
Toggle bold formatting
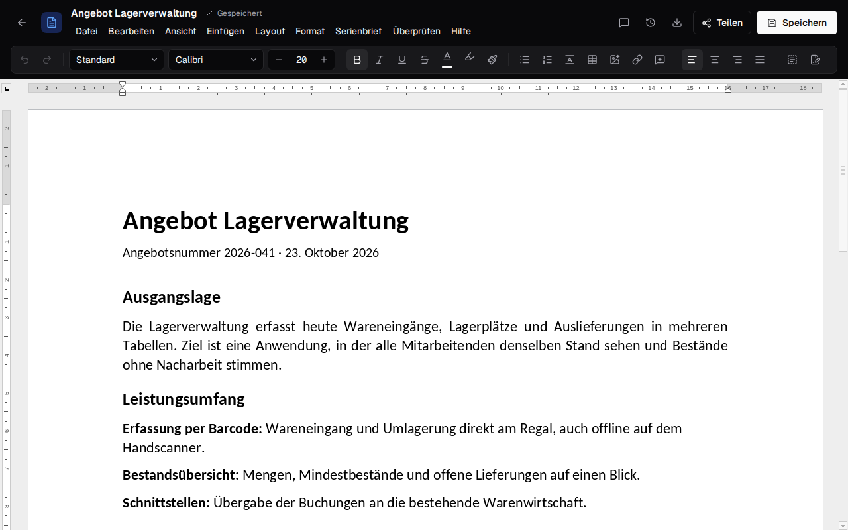tap(357, 60)
